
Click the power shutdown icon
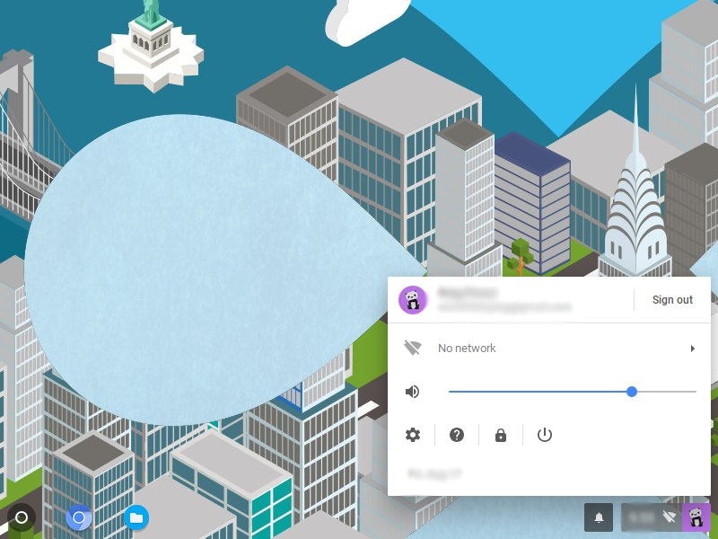(545, 435)
